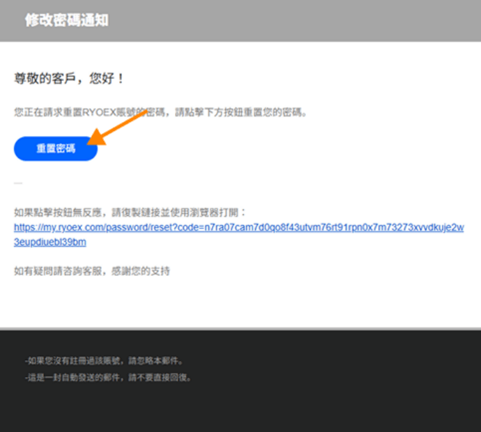Click the small dash below the reset button
Screen dimensions: 481x432
18,183
